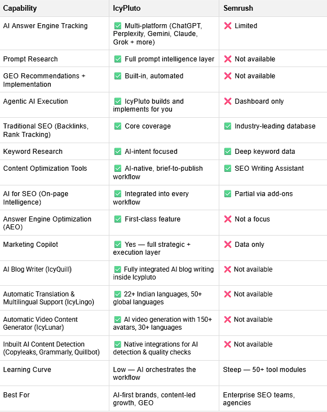Click the Best For row label
This screenshot has width=327, height=412.
point(16,395)
